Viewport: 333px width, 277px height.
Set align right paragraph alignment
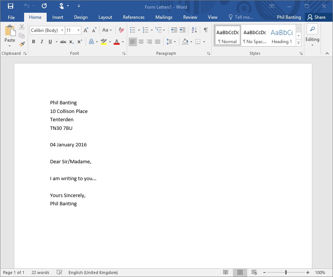pyautogui.click(x=149, y=42)
